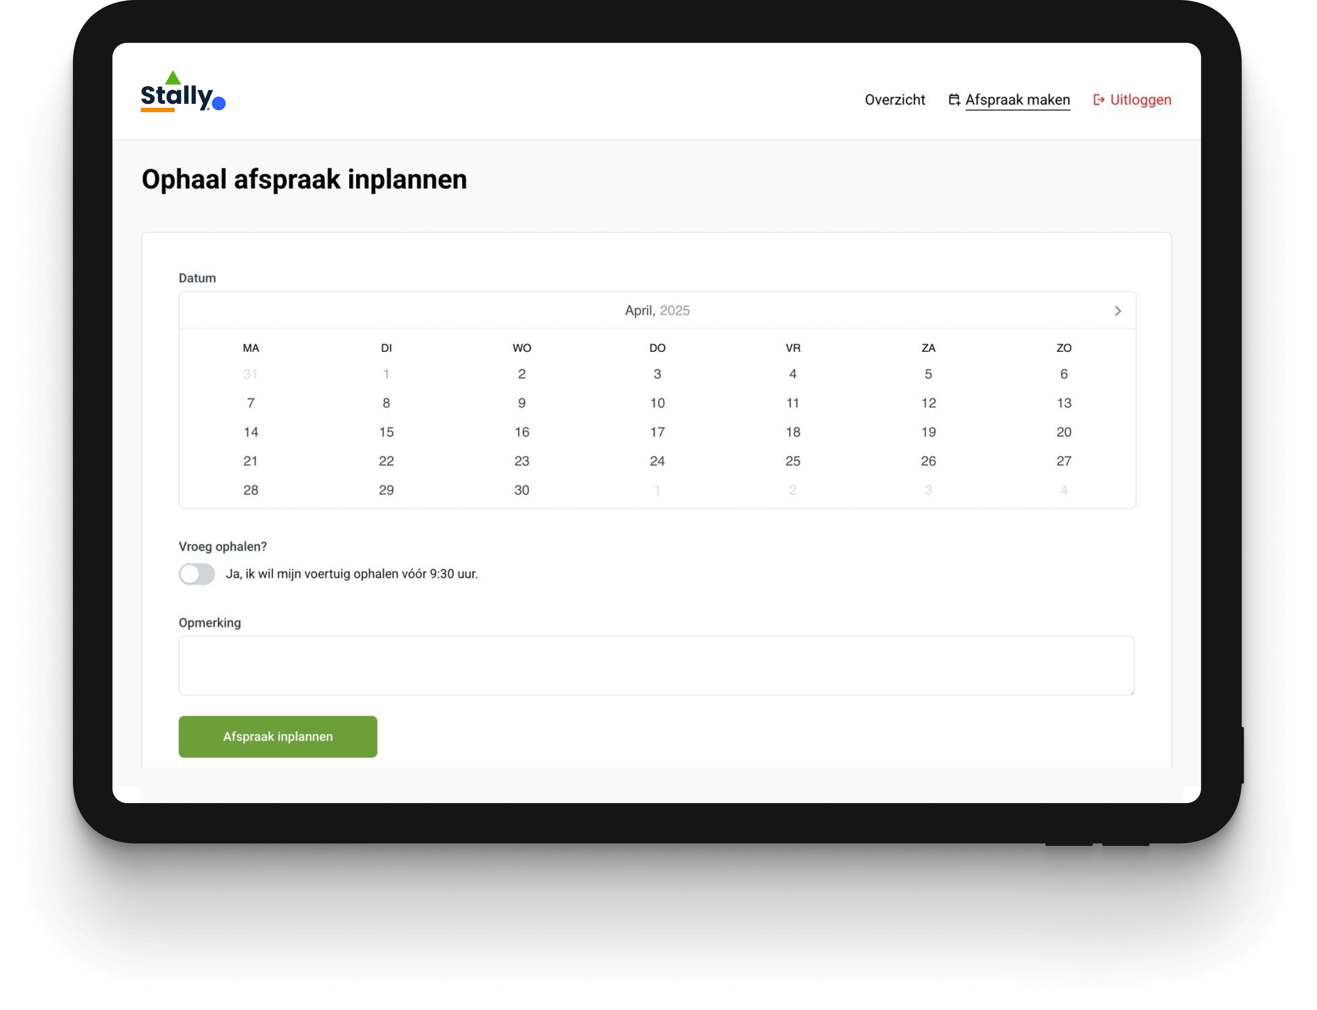Open the Afspraak maken menu item
Image resolution: width=1317 pixels, height=1010 pixels.
tap(1017, 100)
